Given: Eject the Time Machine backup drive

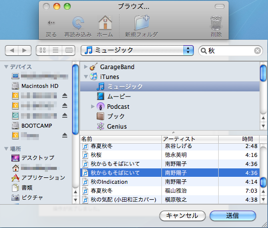Looking at the screenshot, I should [x=65, y=116].
